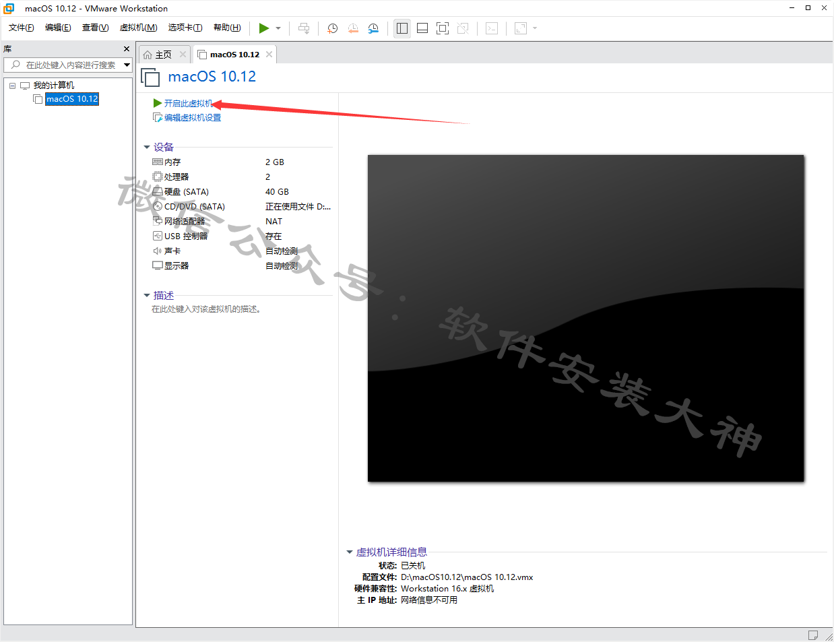The image size is (834, 642).
Task: Click the NAT network adapter value
Action: 274,222
